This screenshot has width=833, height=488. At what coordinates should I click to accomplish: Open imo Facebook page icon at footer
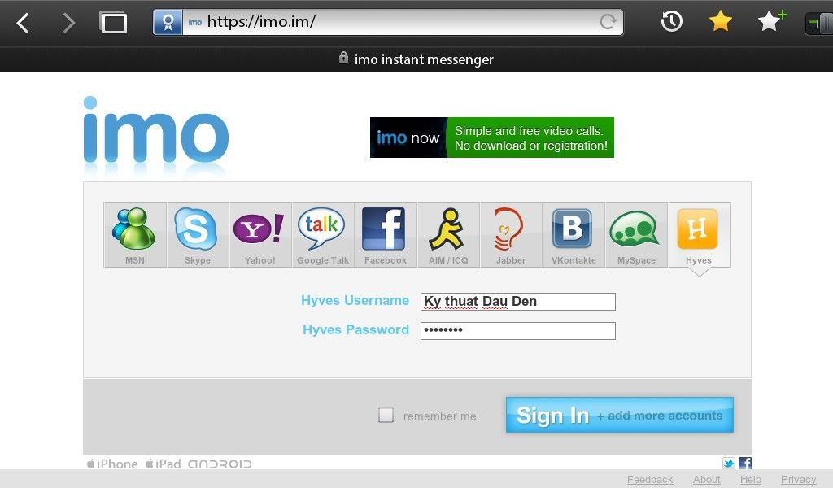point(745,464)
